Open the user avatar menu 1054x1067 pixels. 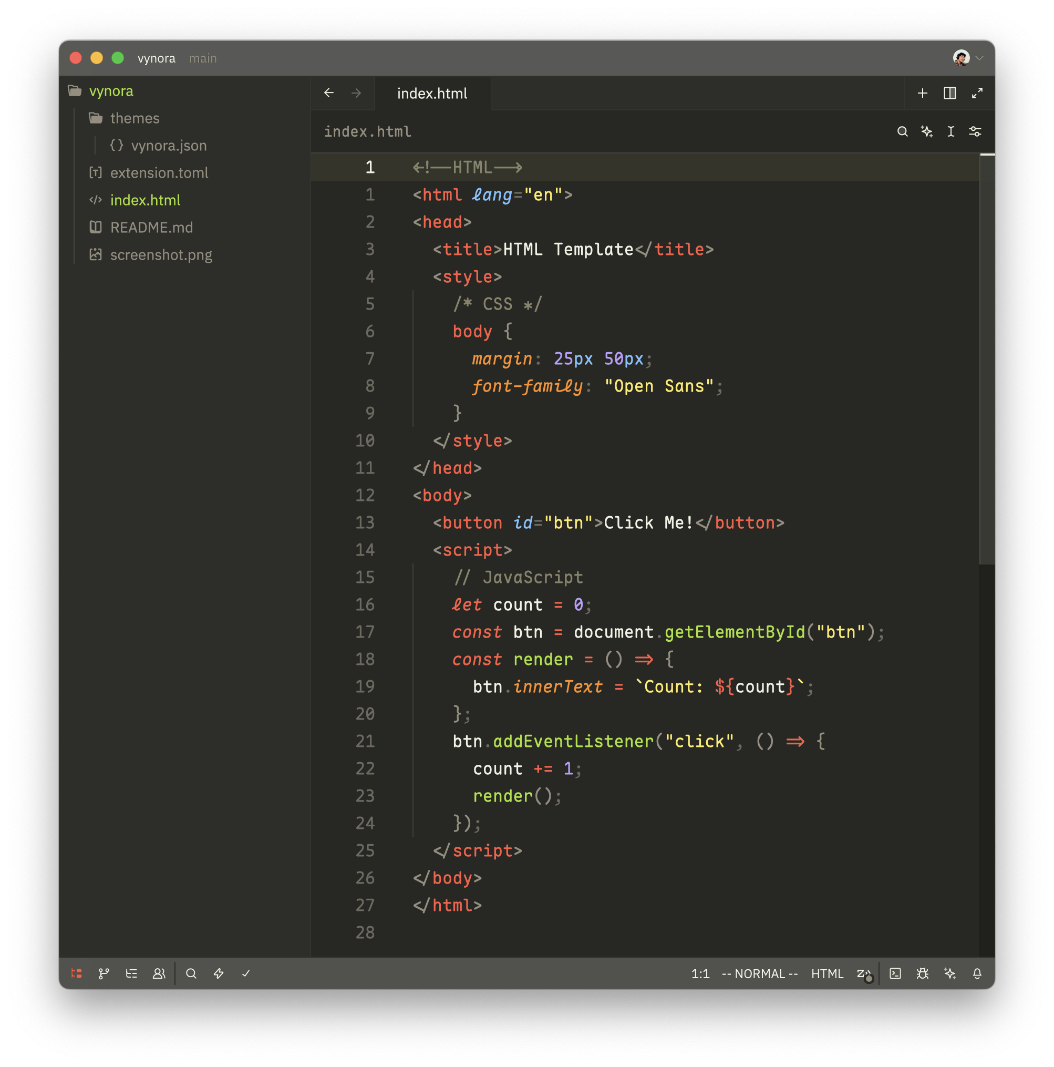tap(967, 58)
